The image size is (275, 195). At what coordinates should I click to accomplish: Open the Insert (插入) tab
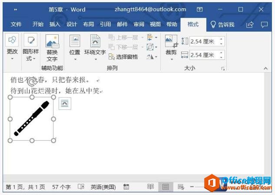click(x=55, y=24)
